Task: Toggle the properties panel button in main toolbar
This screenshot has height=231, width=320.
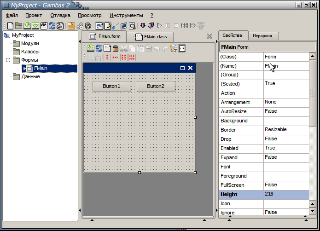Action: (x=108, y=26)
